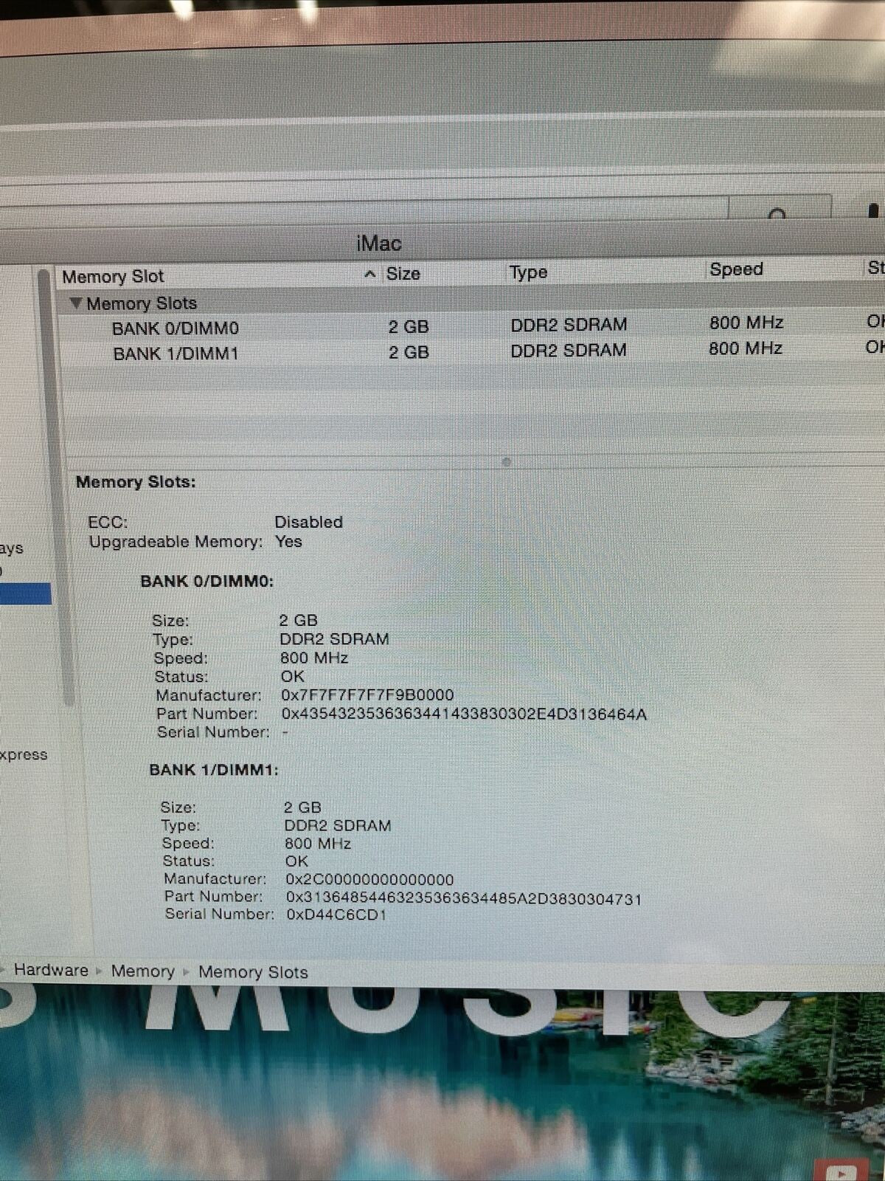Click the red YouTube play icon on the desktop
This screenshot has height=1181, width=885.
pos(840,1170)
